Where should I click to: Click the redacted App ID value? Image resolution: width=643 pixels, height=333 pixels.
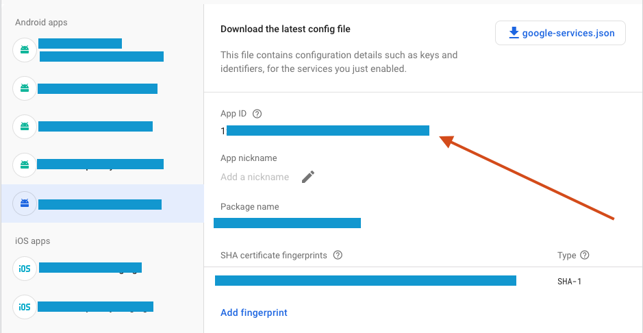327,130
